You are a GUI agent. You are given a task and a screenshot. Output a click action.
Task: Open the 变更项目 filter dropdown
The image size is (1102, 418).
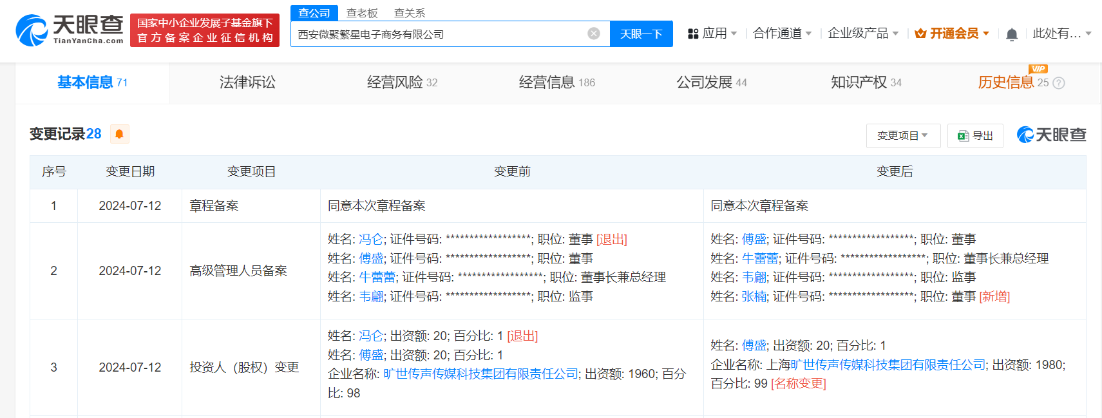point(903,136)
